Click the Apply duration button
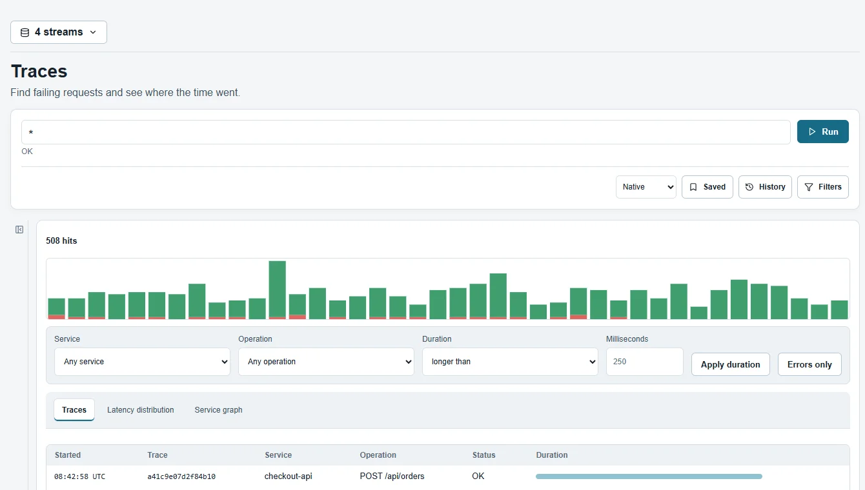Viewport: 865px width, 490px height. click(x=731, y=364)
